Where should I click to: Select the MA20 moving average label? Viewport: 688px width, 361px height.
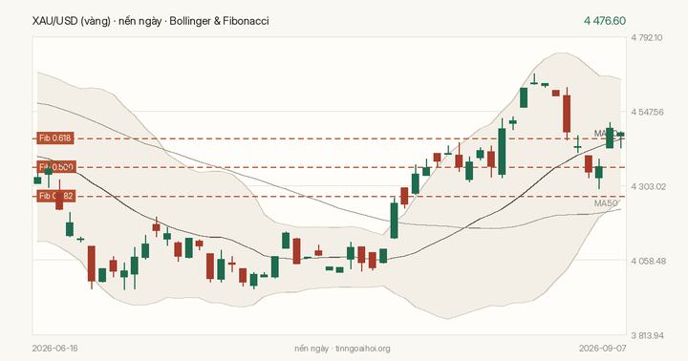coord(606,133)
